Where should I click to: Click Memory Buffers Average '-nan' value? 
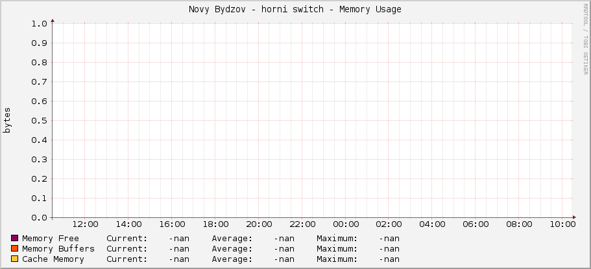click(x=284, y=249)
